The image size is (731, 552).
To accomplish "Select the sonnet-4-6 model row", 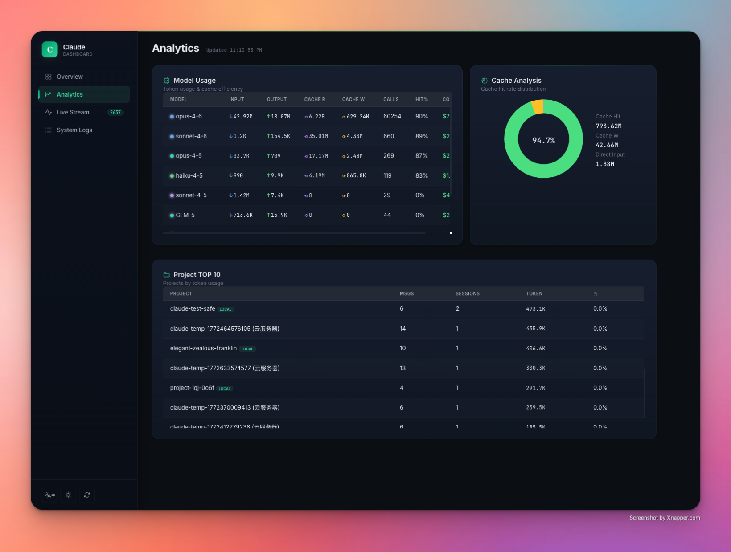I will pos(307,136).
